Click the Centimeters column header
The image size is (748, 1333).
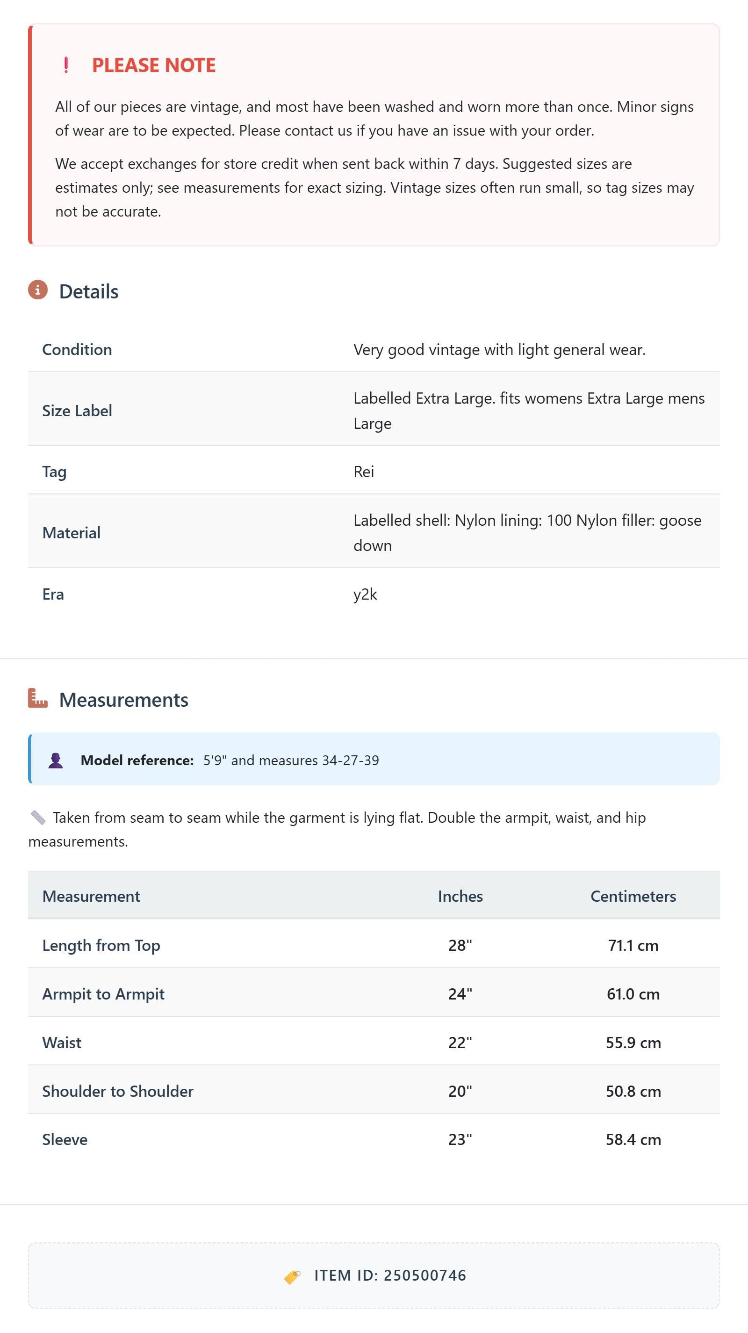click(633, 896)
